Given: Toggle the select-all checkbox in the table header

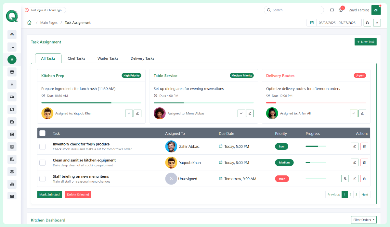Looking at the screenshot, I should pyautogui.click(x=42, y=133).
